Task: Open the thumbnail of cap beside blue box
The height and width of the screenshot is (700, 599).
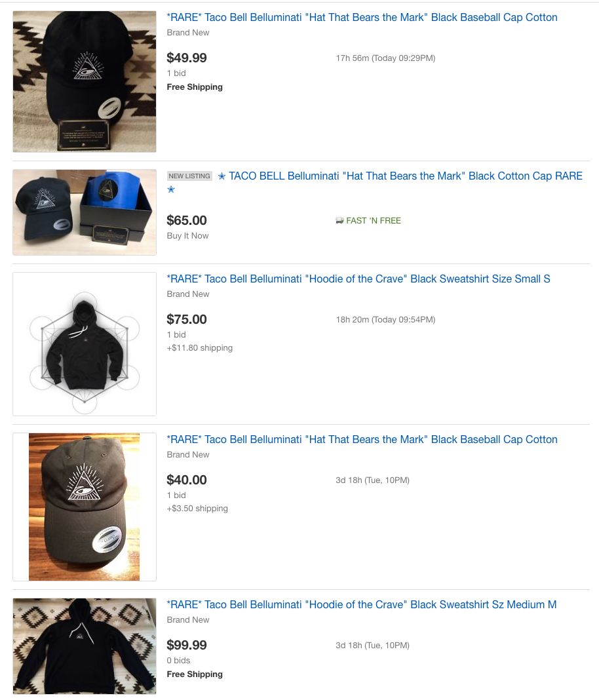Action: pos(85,212)
